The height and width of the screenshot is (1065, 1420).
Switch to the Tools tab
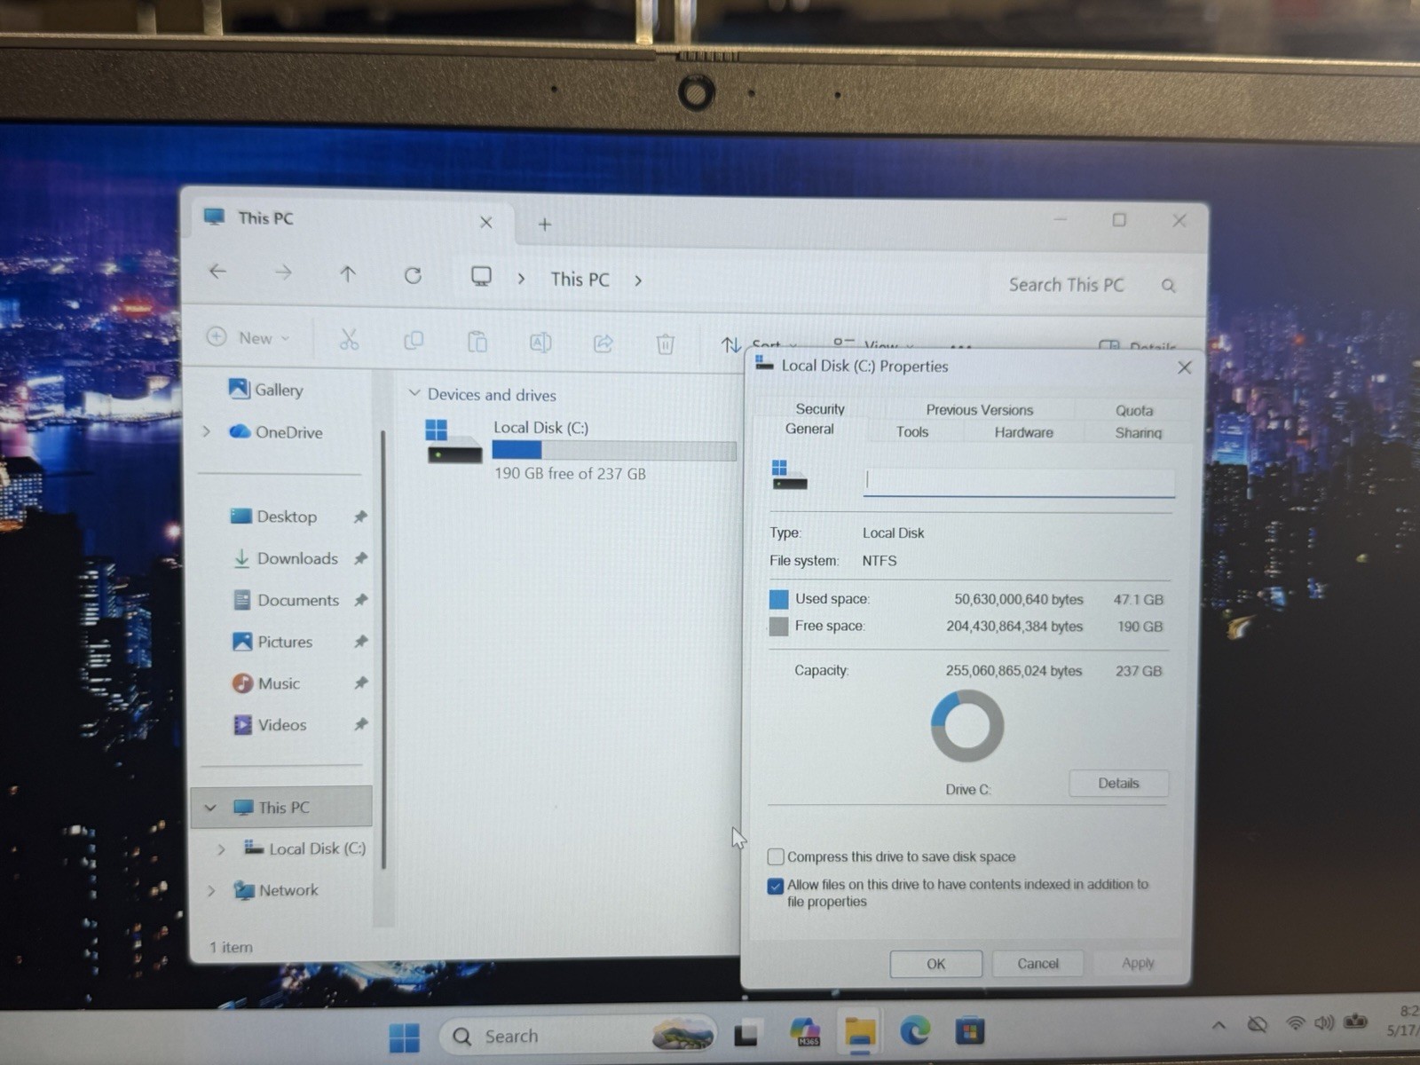(x=912, y=431)
